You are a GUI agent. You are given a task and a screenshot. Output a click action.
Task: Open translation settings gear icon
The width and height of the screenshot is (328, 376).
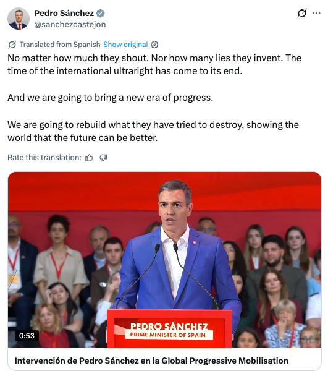[154, 45]
